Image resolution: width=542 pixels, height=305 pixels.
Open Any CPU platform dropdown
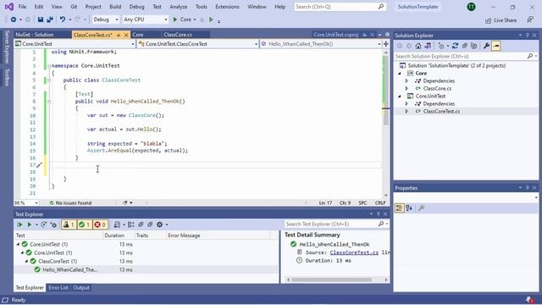(145, 19)
